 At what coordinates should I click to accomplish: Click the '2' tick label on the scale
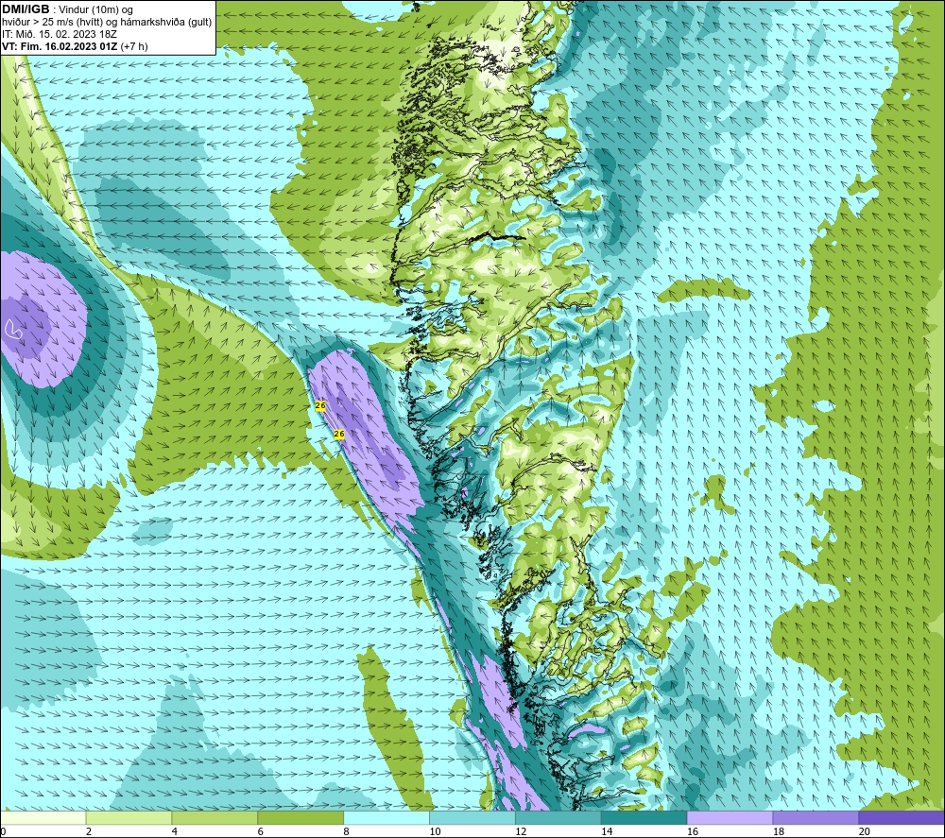click(89, 831)
